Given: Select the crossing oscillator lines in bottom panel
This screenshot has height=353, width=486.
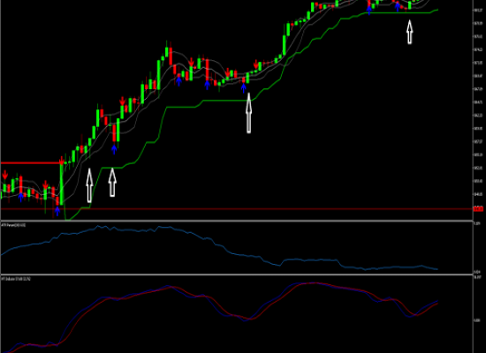Looking at the screenshot, I should coord(219,316).
